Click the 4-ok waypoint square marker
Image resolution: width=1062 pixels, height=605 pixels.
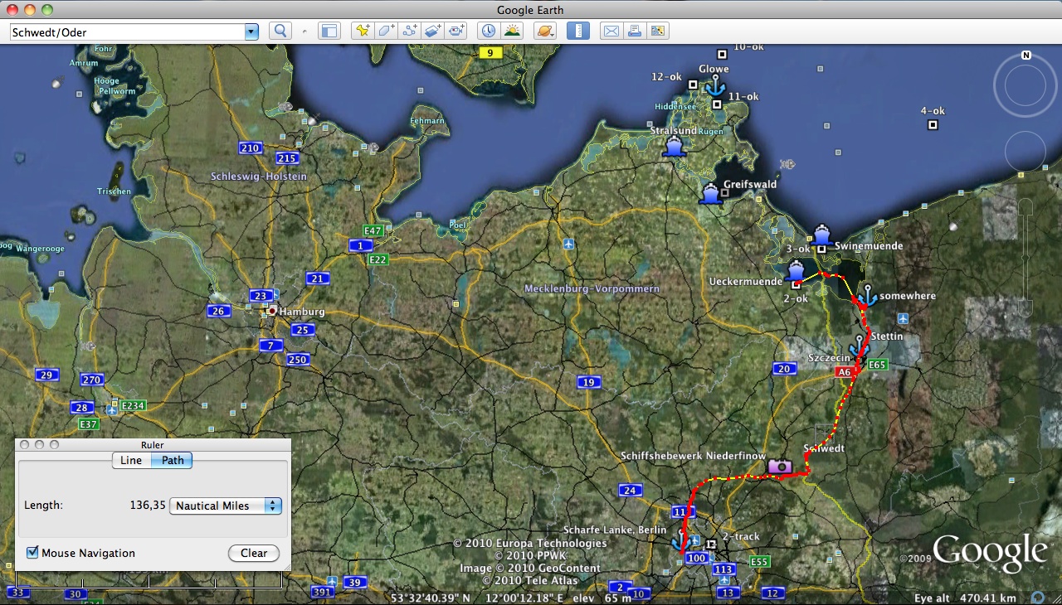[x=933, y=125]
